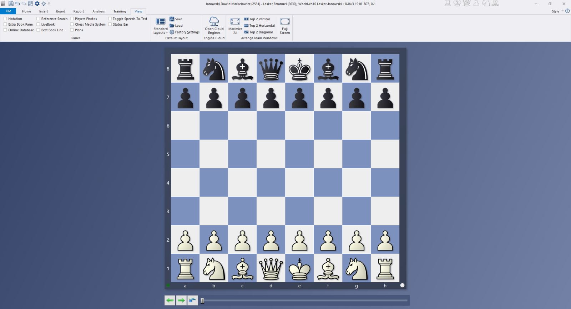Click the move position slider handle

[x=202, y=300]
